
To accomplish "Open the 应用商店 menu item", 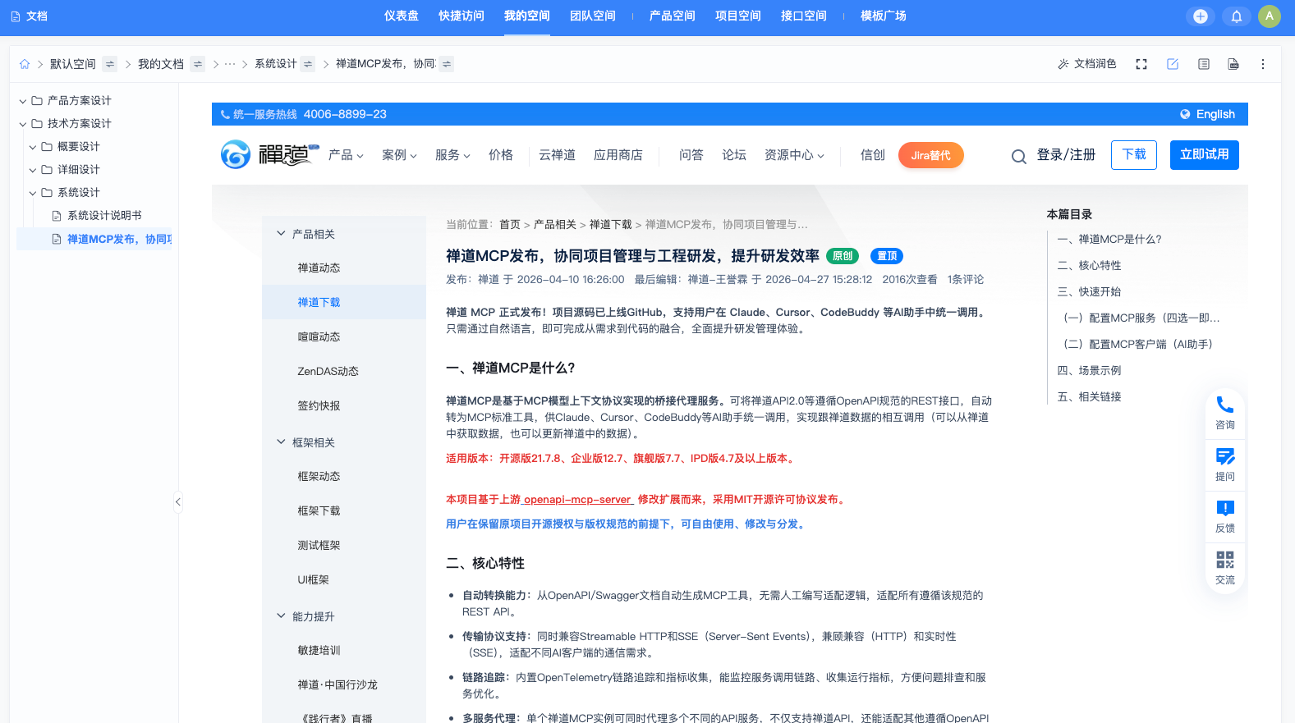I will (x=618, y=155).
